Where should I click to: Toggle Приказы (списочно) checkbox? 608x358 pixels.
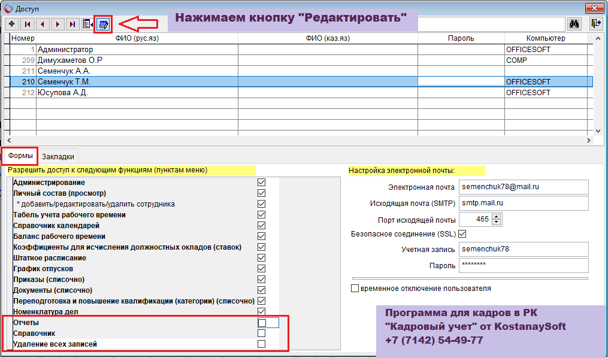point(261,280)
